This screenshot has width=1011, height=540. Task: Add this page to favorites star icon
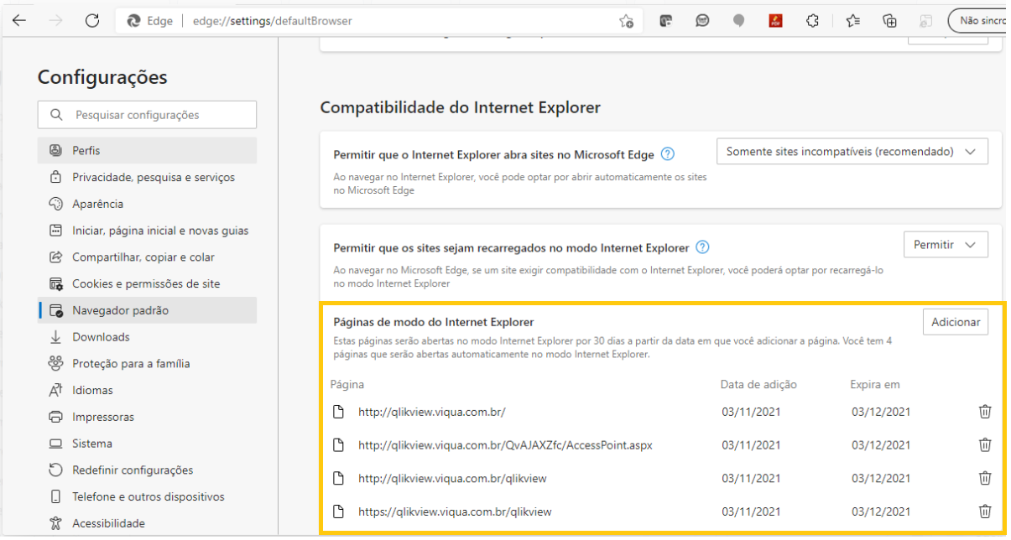coord(626,21)
